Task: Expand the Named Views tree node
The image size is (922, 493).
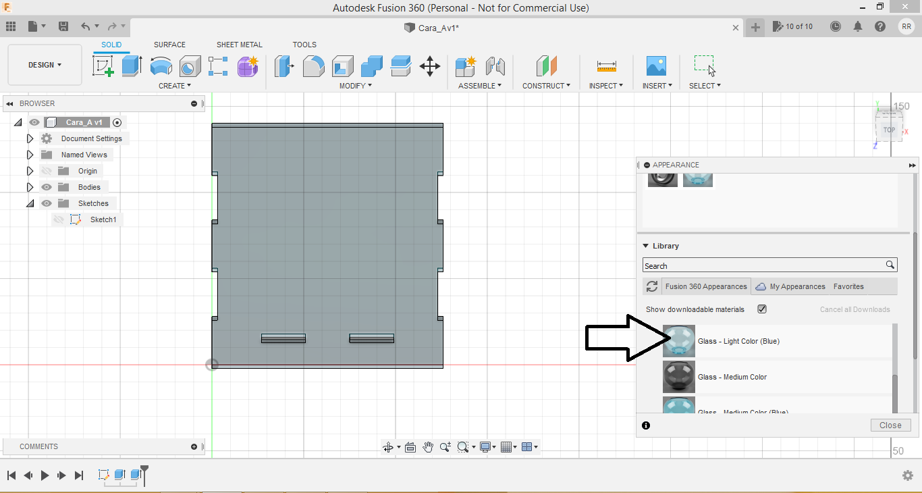Action: (x=30, y=155)
